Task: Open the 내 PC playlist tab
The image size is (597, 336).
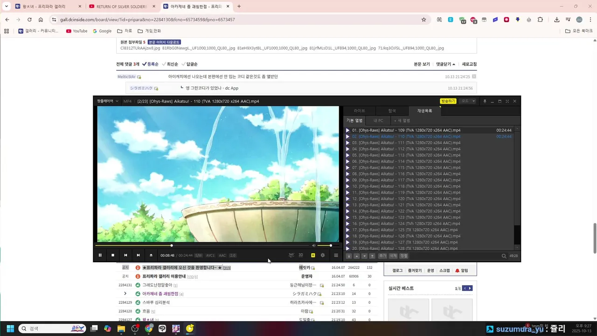Action: (x=378, y=120)
